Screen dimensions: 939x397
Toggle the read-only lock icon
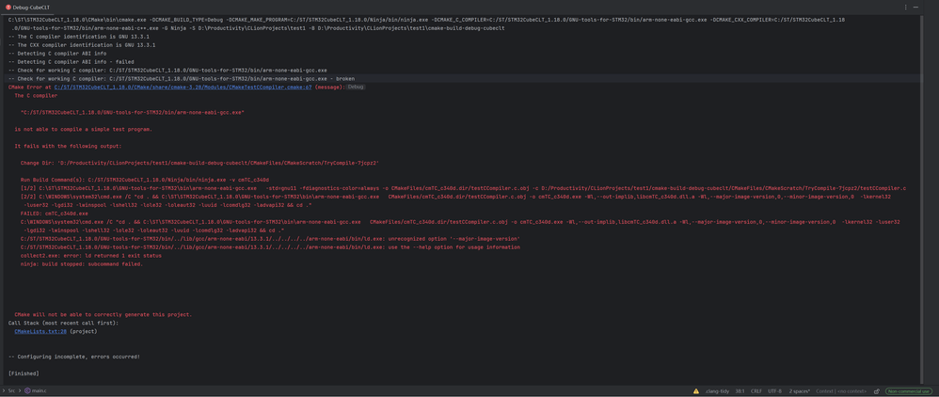876,390
